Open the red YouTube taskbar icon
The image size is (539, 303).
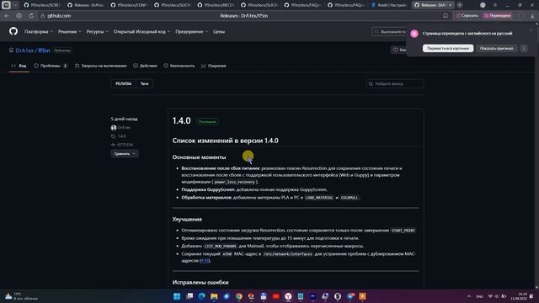tap(276, 296)
